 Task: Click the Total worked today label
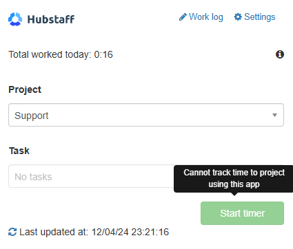[x=50, y=54]
